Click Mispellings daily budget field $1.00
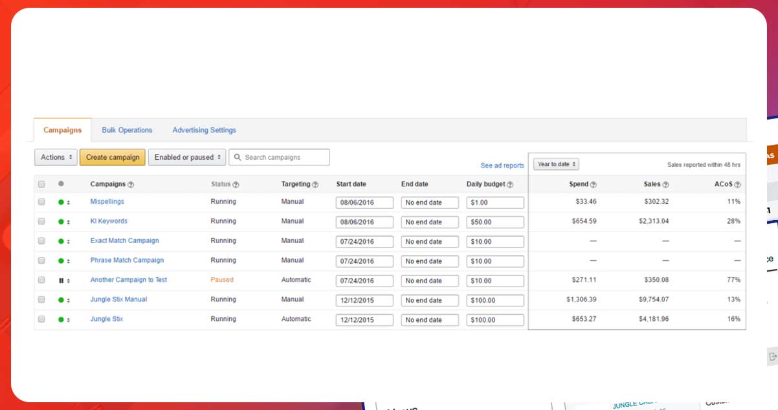 [x=495, y=202]
